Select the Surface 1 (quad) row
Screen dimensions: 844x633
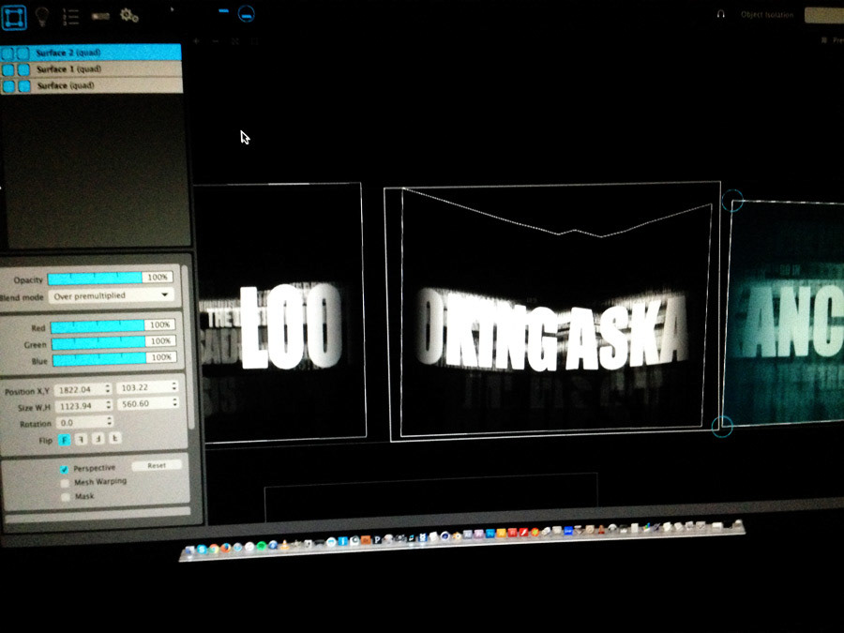tap(92, 68)
